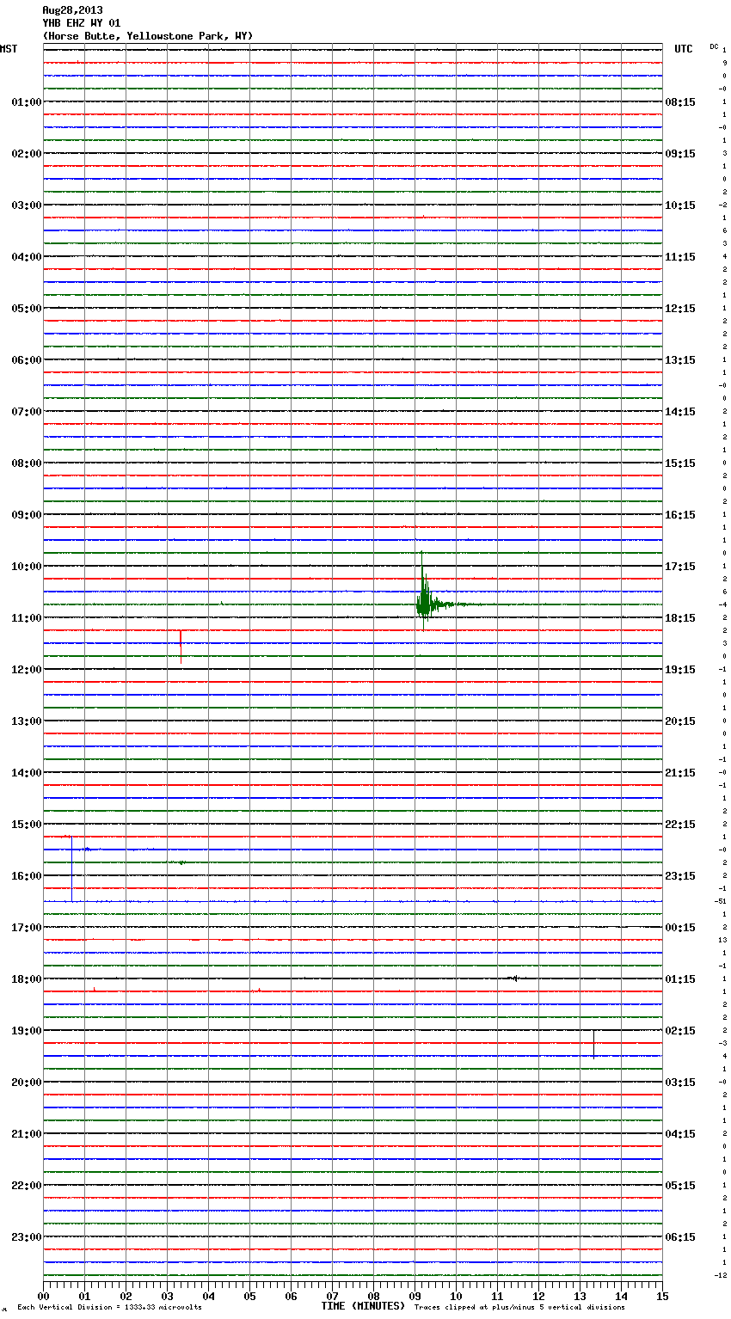731x1319 pixels.
Task: Click the "19:15" UTC time label
Action: pyautogui.click(x=680, y=670)
